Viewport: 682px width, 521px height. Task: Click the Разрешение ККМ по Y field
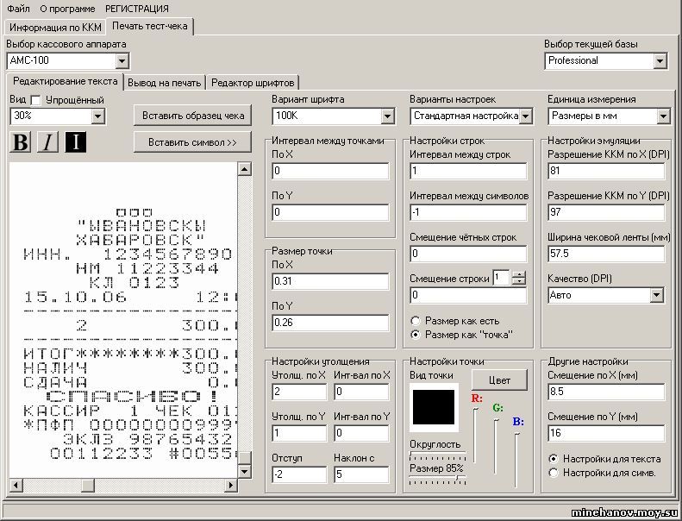click(606, 212)
